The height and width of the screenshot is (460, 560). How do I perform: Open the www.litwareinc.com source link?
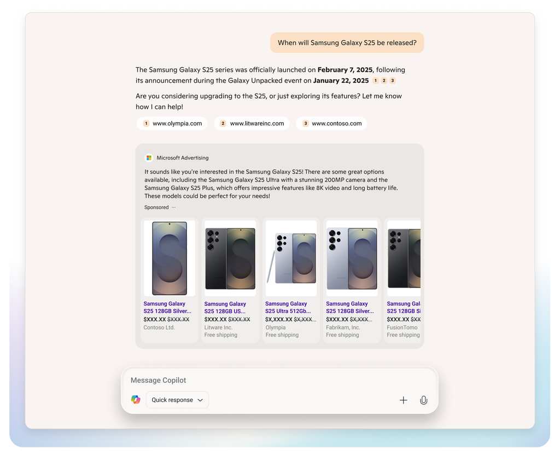pos(252,123)
